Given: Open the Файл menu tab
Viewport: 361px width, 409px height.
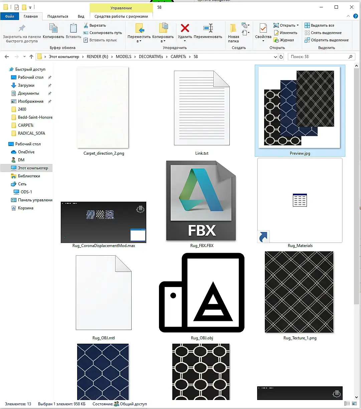Looking at the screenshot, I should [x=10, y=16].
